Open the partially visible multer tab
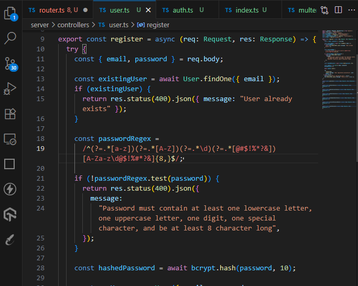358x286 pixels. tap(302, 10)
